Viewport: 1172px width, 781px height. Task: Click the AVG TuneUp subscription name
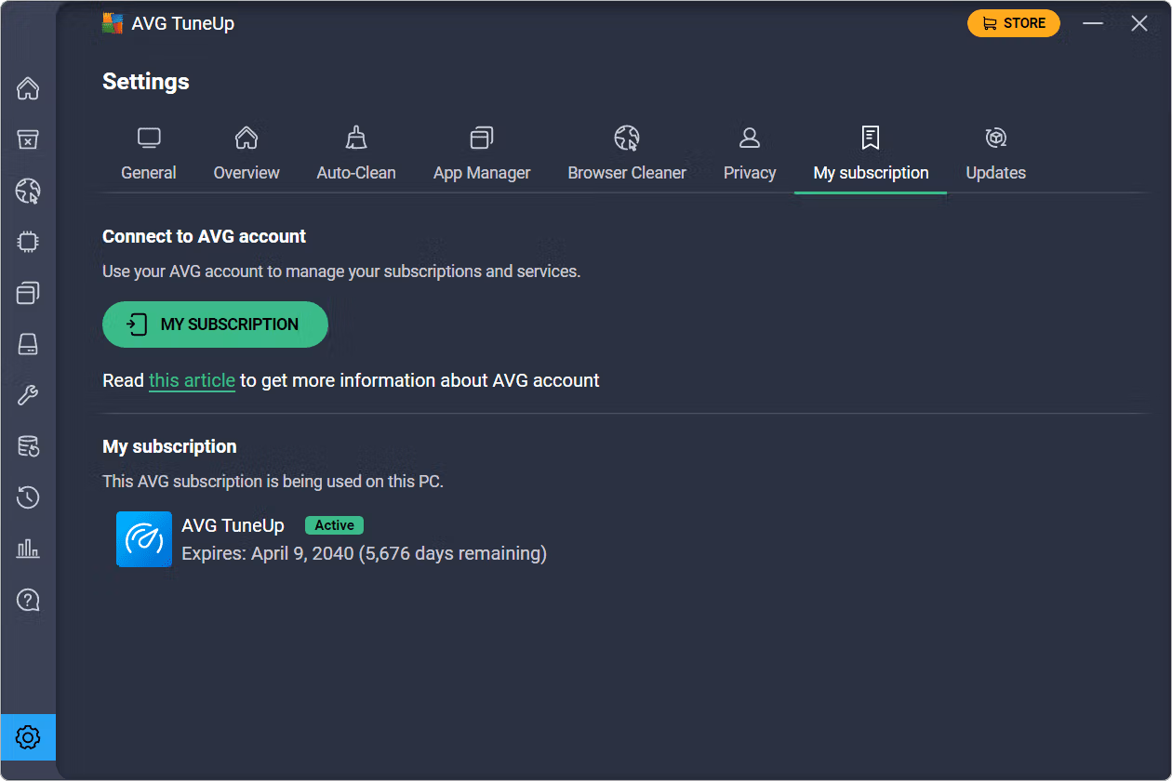pos(233,525)
